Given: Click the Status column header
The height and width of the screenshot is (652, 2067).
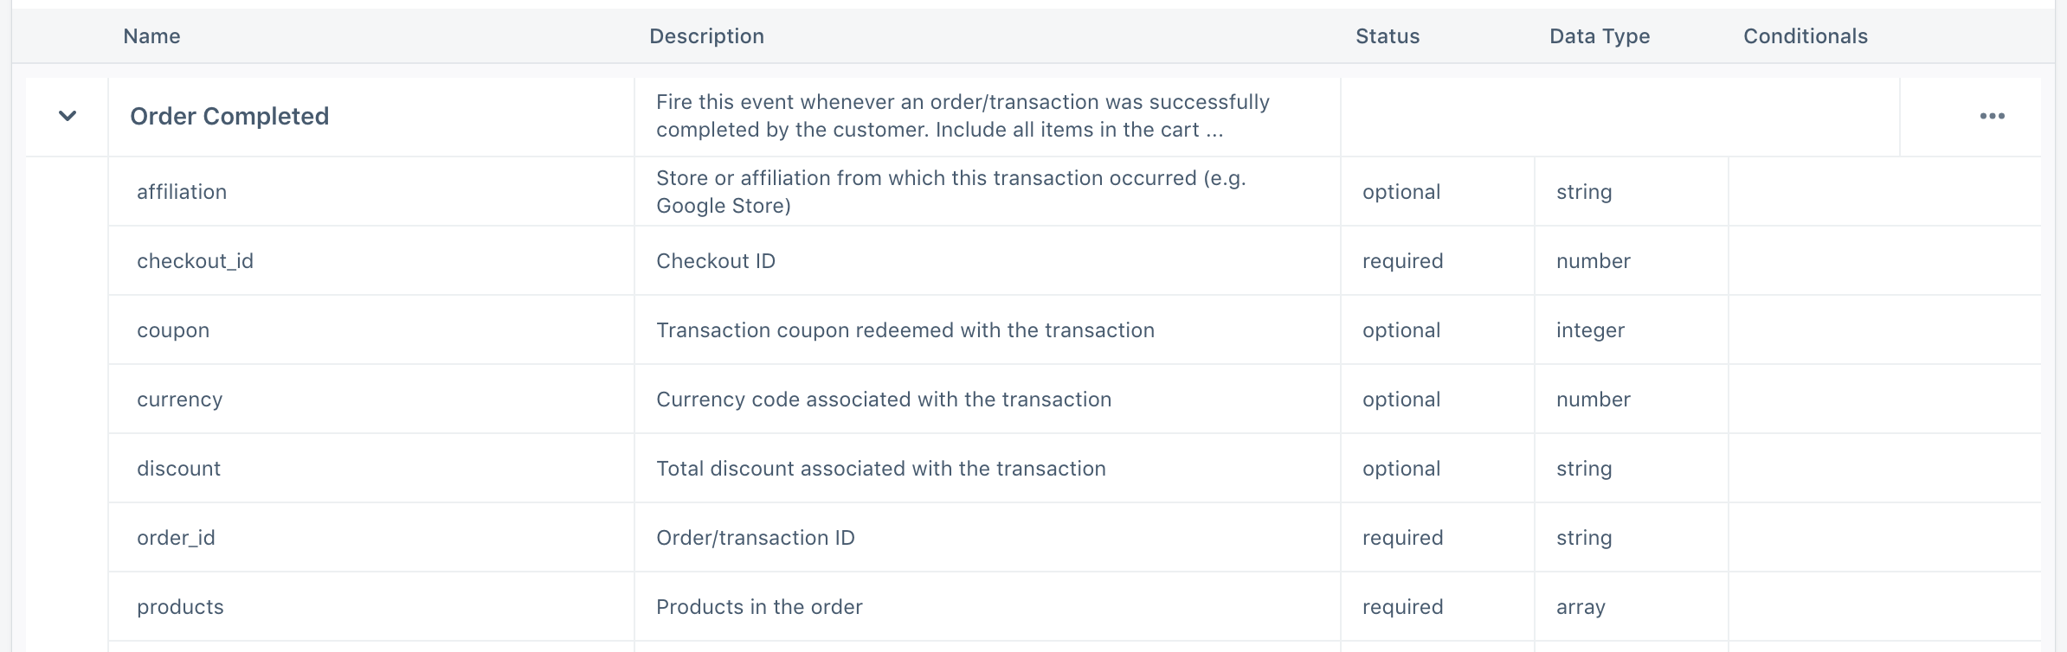Looking at the screenshot, I should coord(1387,36).
